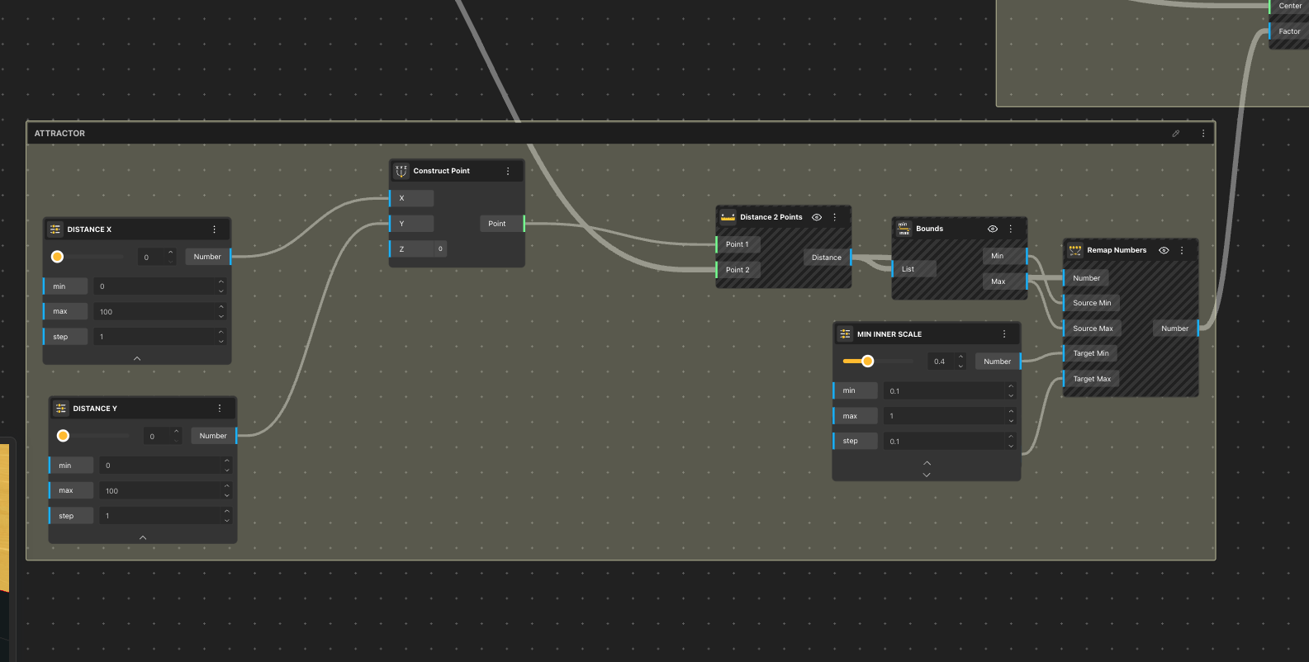The image size is (1309, 662).
Task: Click the Distance output port label
Action: tap(826, 258)
